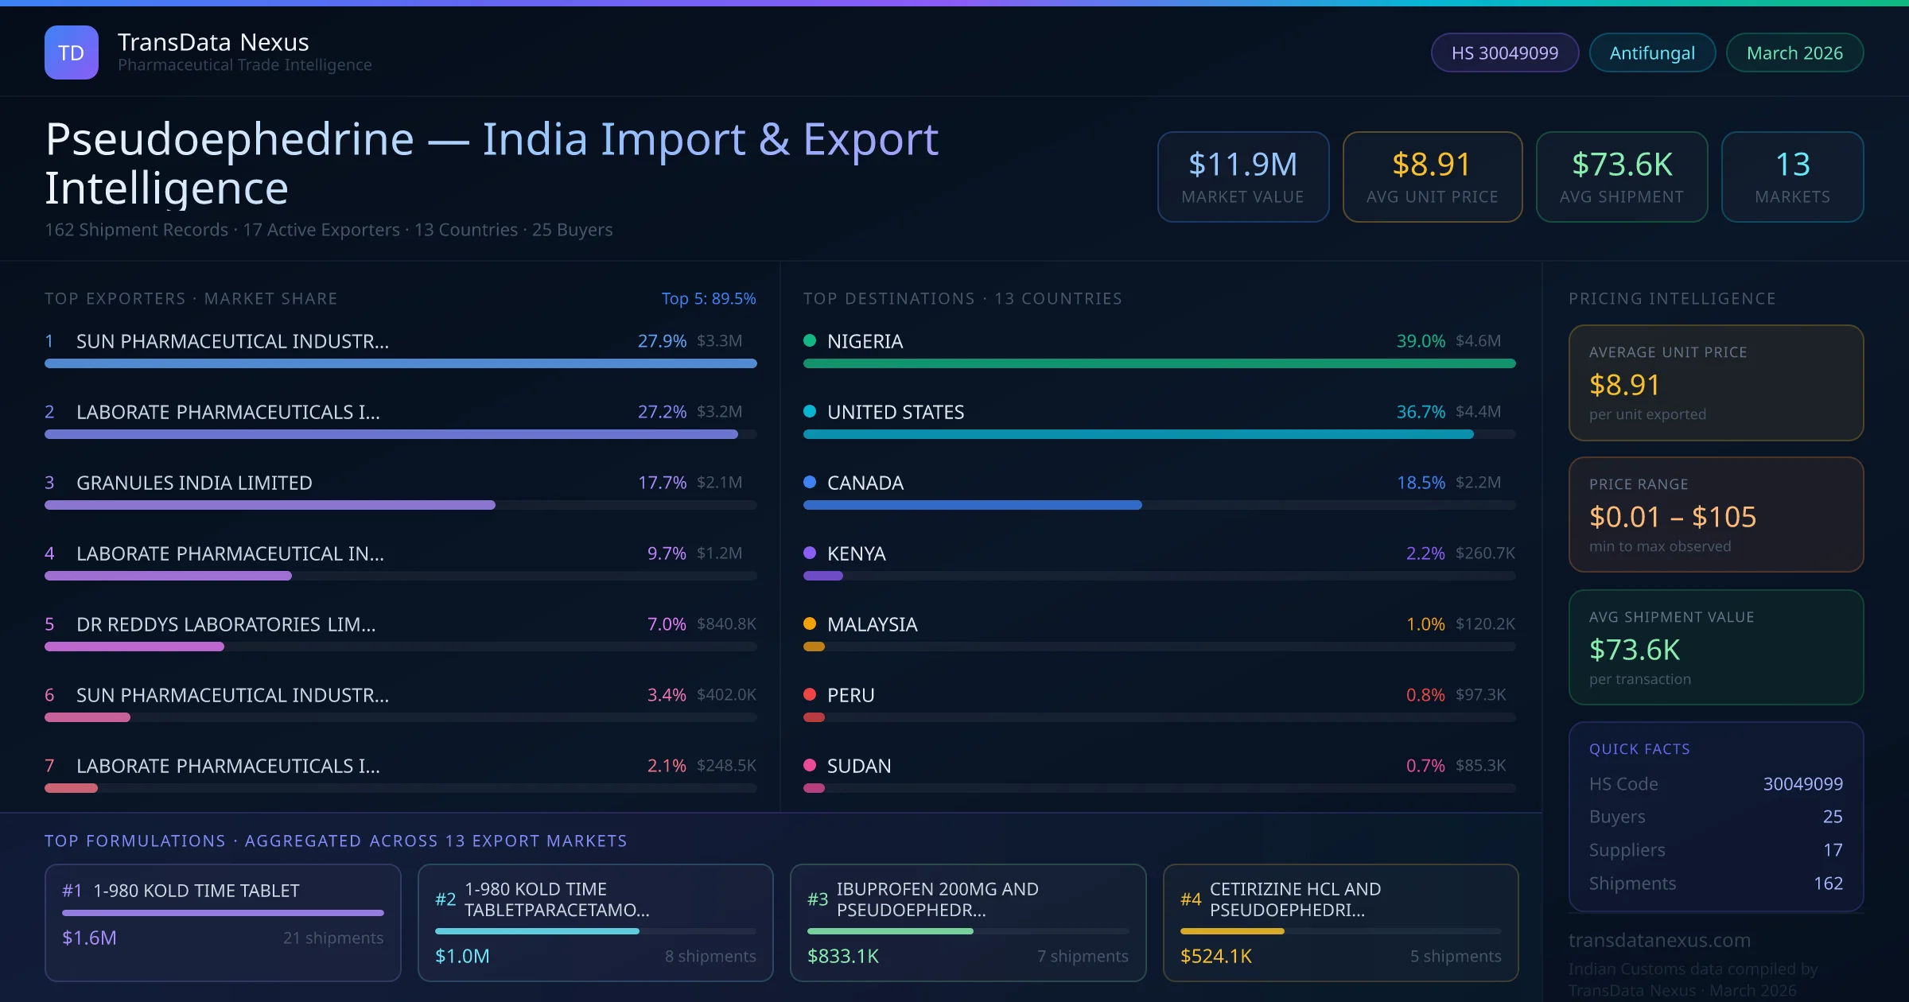1909x1002 pixels.
Task: Click Peru's red dot marker
Action: (810, 695)
